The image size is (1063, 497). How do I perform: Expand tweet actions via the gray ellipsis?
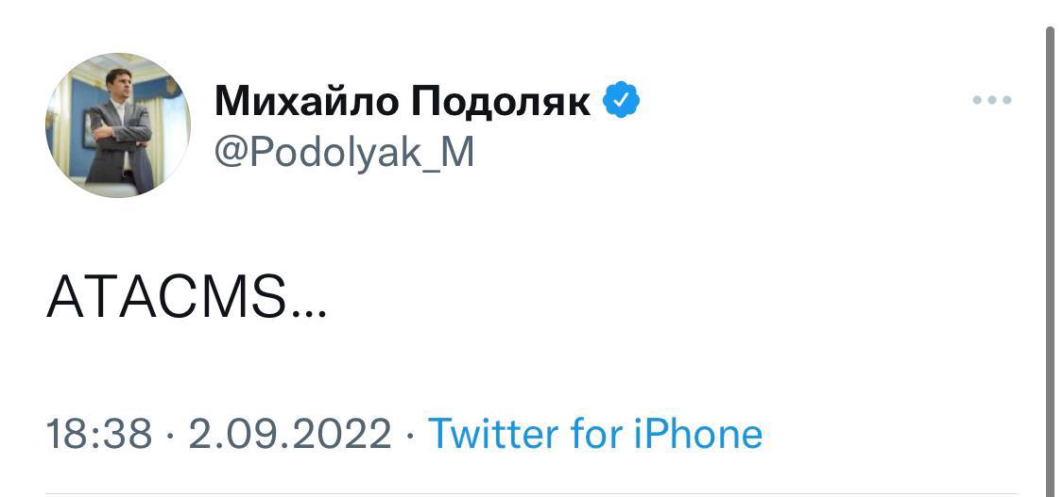tap(992, 100)
